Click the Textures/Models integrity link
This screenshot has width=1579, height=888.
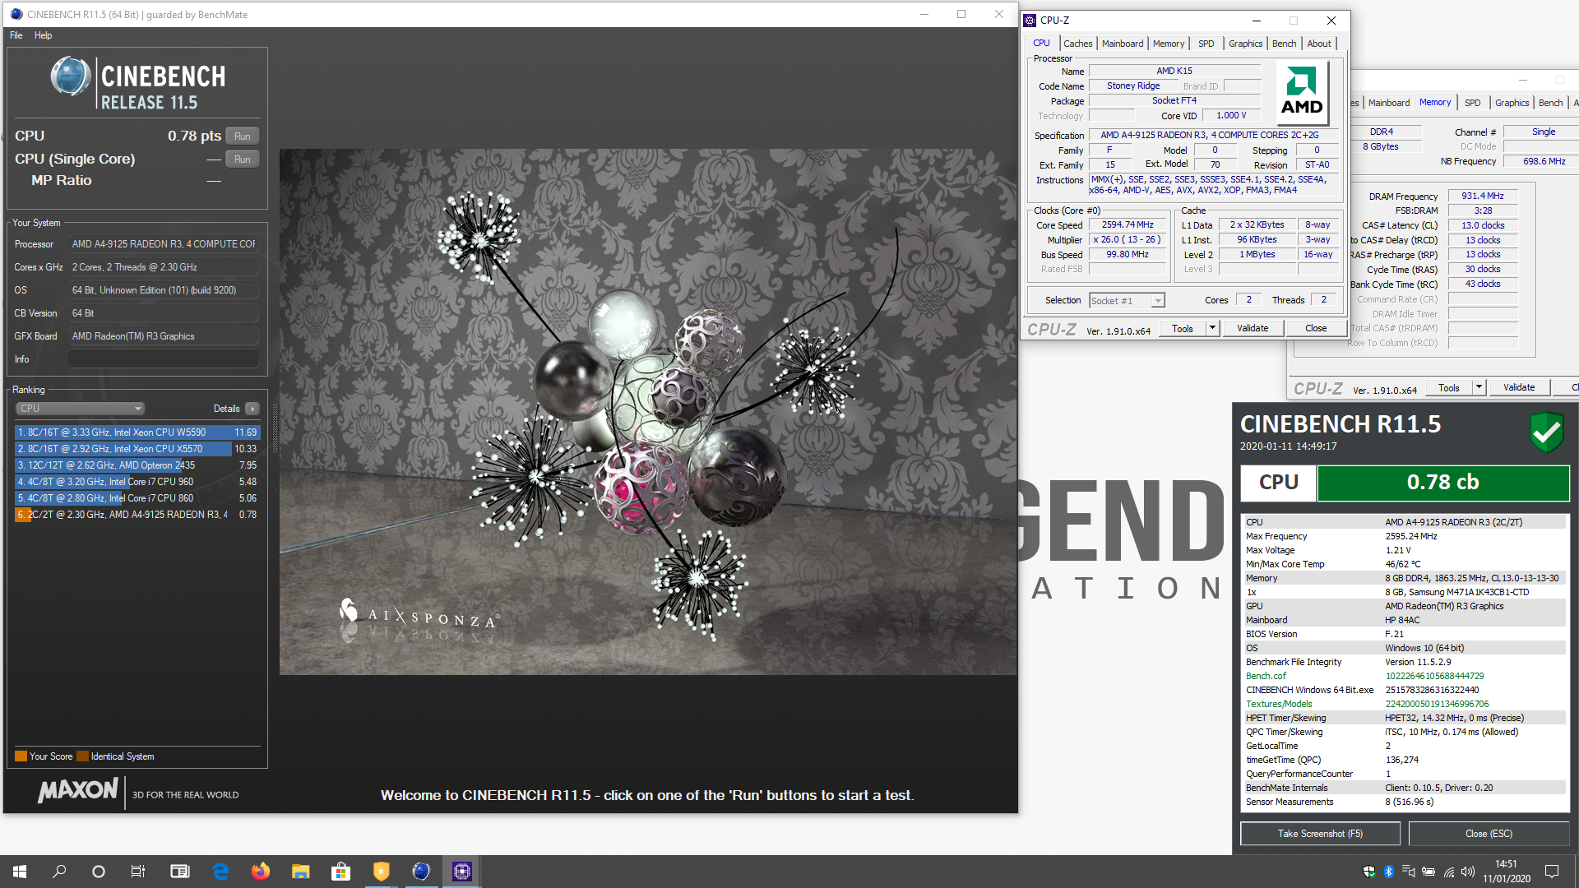pyautogui.click(x=1280, y=704)
